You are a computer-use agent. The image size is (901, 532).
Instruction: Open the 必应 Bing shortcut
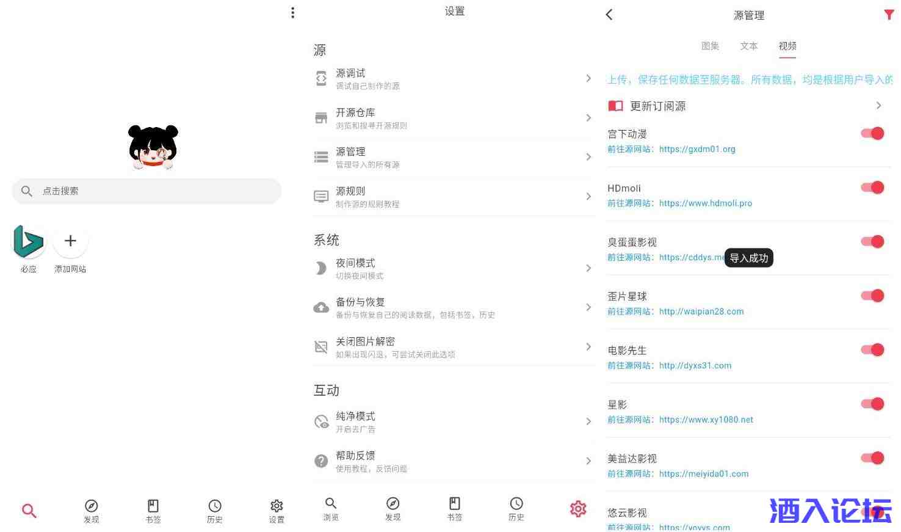pyautogui.click(x=29, y=242)
